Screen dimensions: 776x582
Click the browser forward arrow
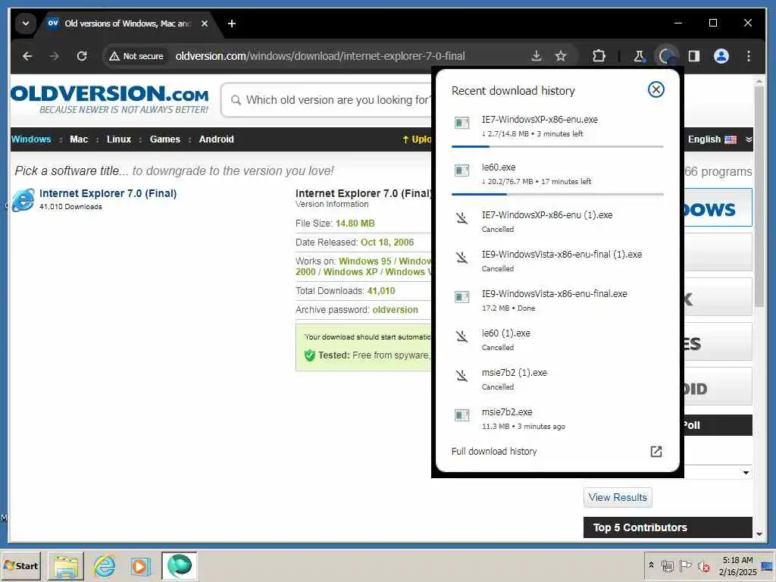tap(55, 56)
